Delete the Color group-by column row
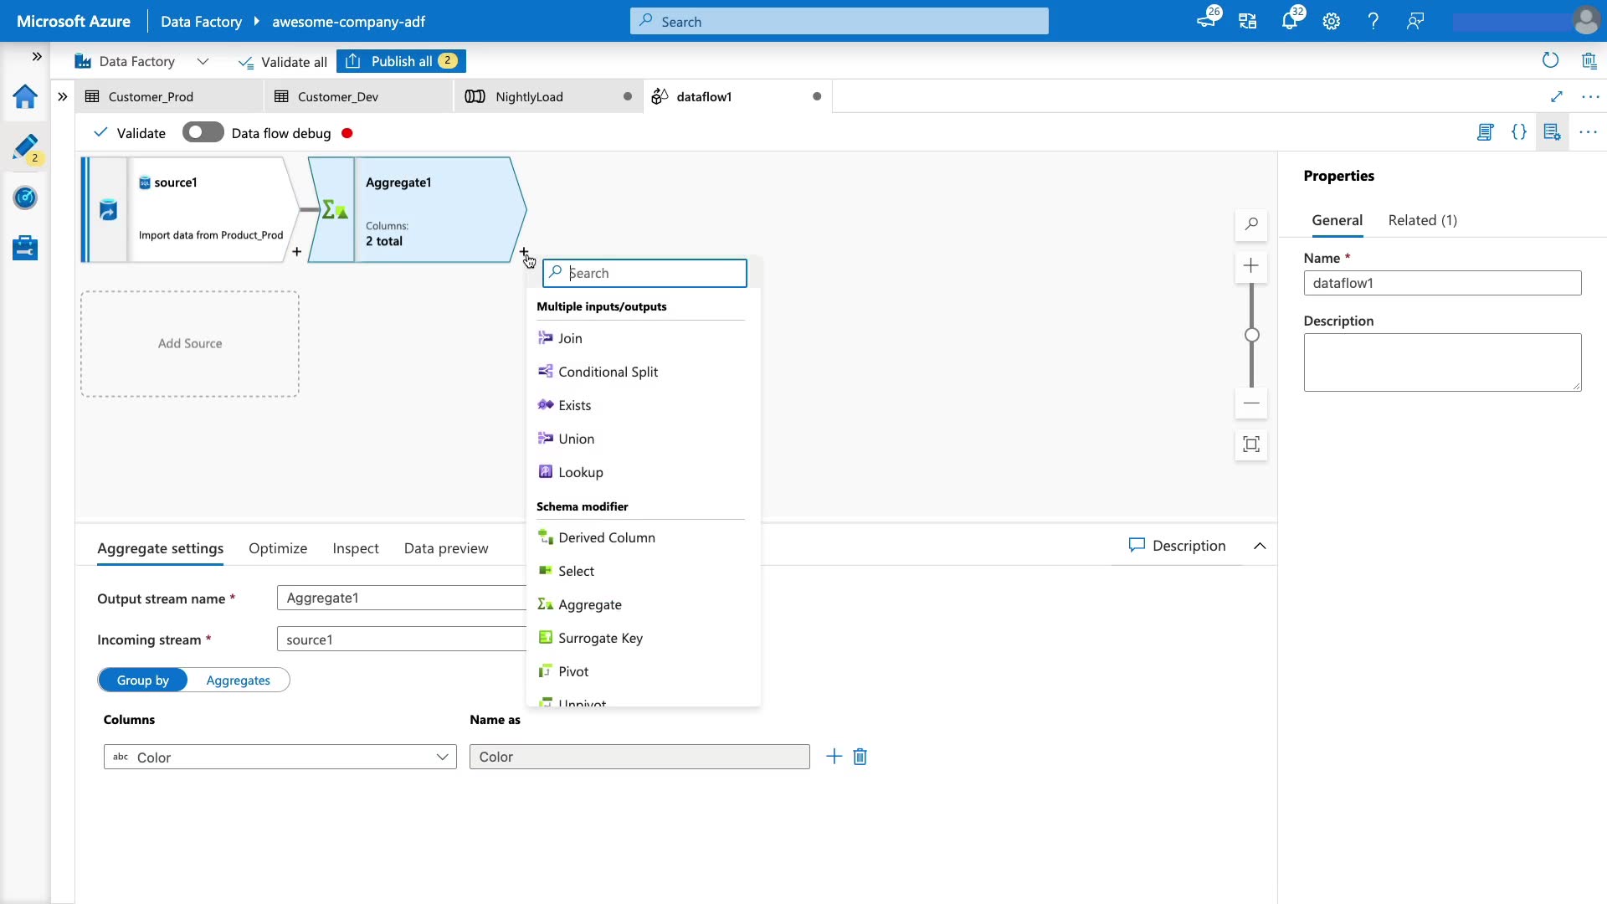 tap(860, 757)
